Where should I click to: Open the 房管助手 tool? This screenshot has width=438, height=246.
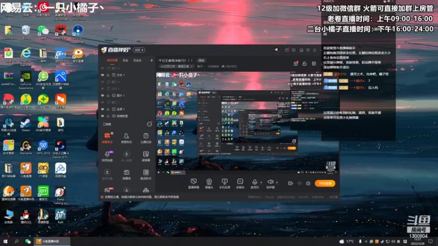tap(126, 138)
